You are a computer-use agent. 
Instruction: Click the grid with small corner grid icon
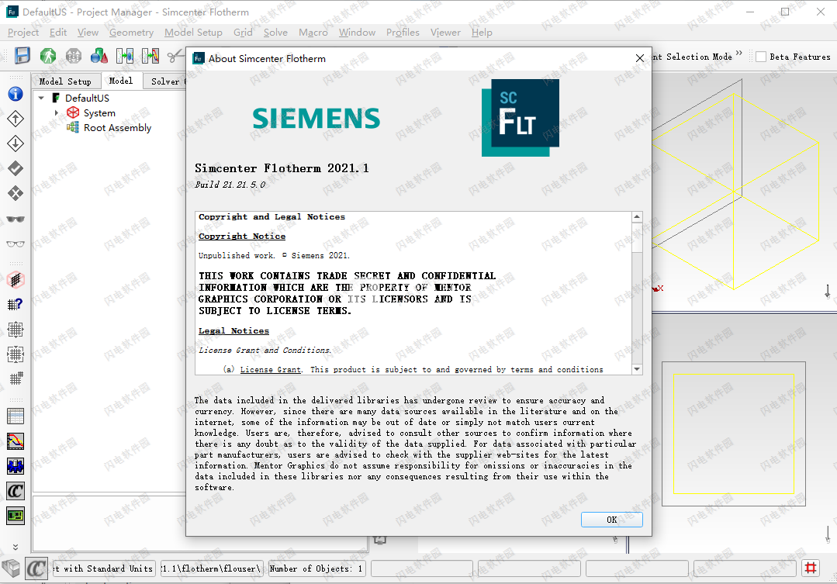click(16, 378)
